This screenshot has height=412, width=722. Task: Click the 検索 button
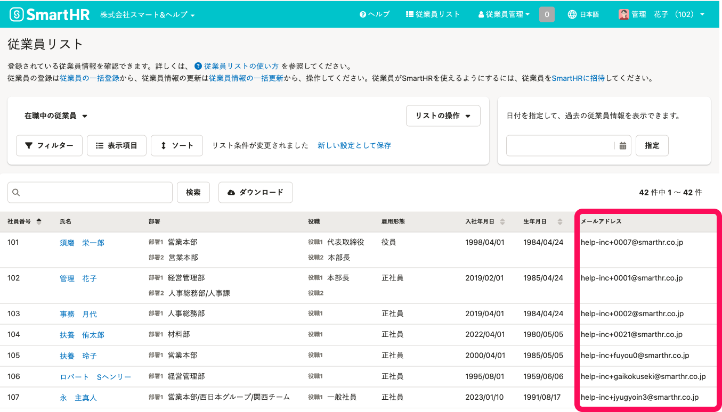[x=193, y=192]
